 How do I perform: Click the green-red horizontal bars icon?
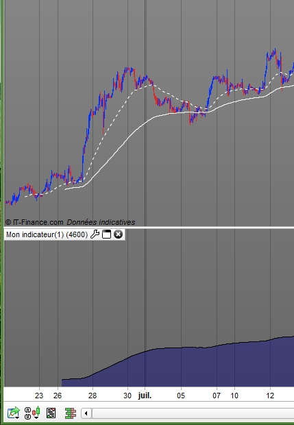tap(71, 413)
